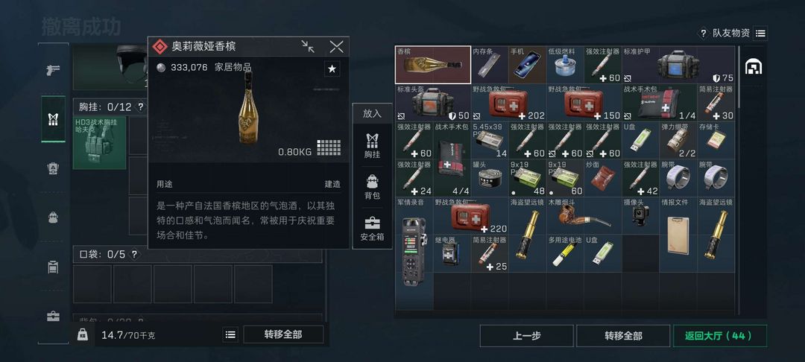Put item into 安全箱 safe box
Viewport: 805px width, 362px height.
[x=372, y=229]
